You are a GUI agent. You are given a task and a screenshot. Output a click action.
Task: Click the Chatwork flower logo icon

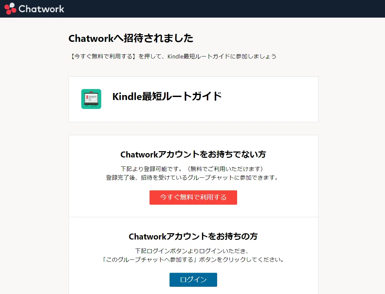10,9
